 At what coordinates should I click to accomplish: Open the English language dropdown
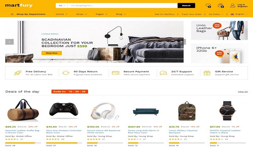click(x=239, y=14)
